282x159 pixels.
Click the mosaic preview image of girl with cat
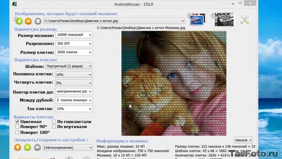pyautogui.click(x=174, y=83)
